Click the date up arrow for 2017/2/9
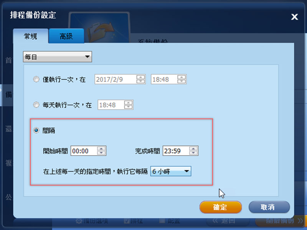 point(140,77)
